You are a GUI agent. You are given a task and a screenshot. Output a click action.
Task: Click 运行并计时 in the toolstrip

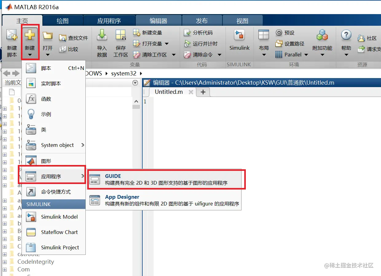(201, 44)
